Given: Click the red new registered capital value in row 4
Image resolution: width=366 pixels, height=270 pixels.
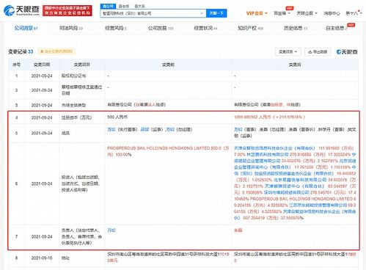Looking at the screenshot, I should [x=269, y=117].
